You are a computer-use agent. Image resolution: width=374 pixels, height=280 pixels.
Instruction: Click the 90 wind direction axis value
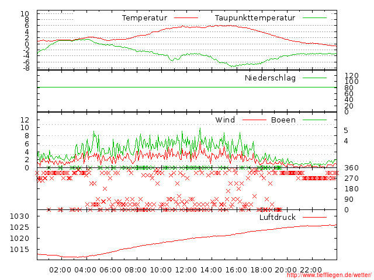tap(349, 199)
